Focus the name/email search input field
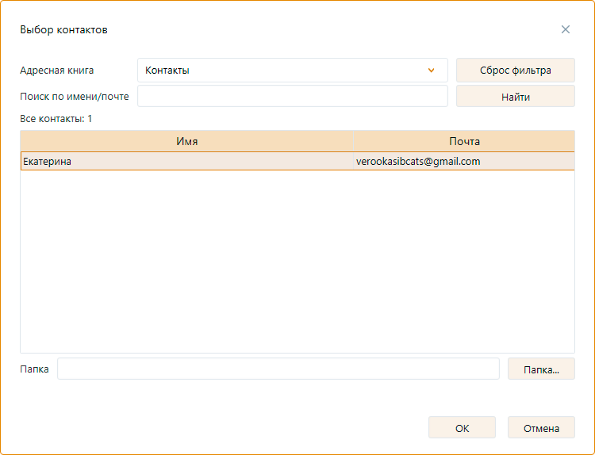This screenshot has width=595, height=455. 292,97
